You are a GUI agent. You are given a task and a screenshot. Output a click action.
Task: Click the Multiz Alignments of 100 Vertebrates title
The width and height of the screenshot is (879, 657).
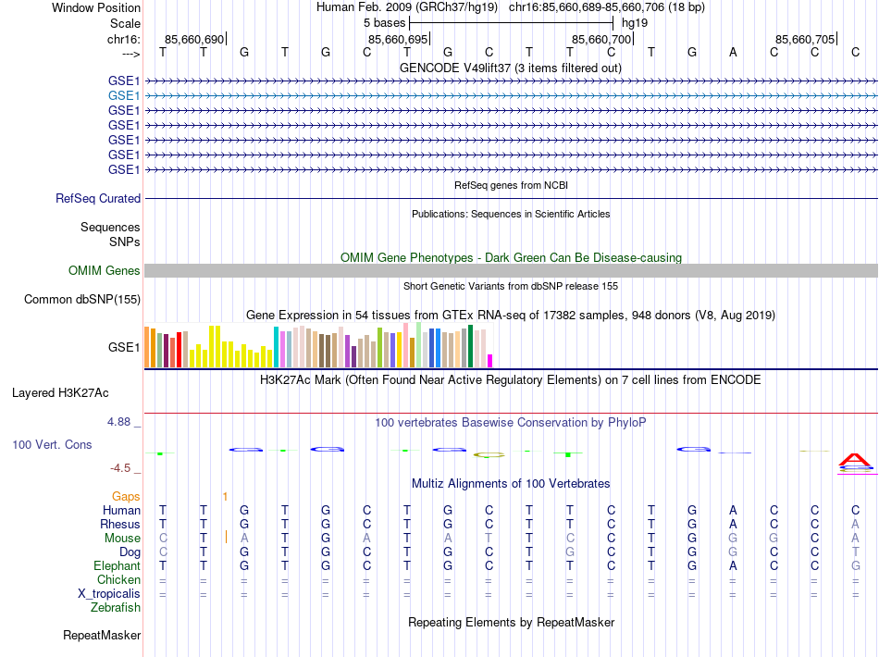click(x=510, y=483)
